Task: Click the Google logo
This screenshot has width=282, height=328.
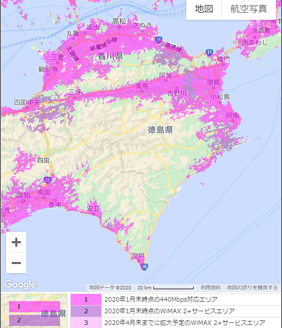Action: [x=20, y=284]
